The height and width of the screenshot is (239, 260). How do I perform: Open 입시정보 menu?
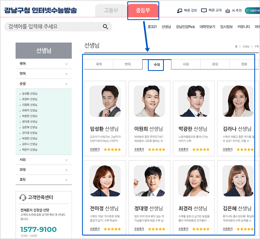click(226, 27)
